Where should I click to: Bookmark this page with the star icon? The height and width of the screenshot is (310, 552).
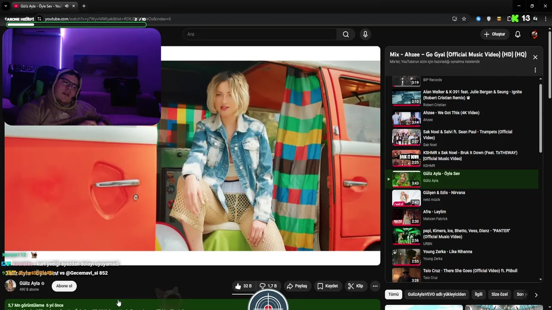point(464,19)
